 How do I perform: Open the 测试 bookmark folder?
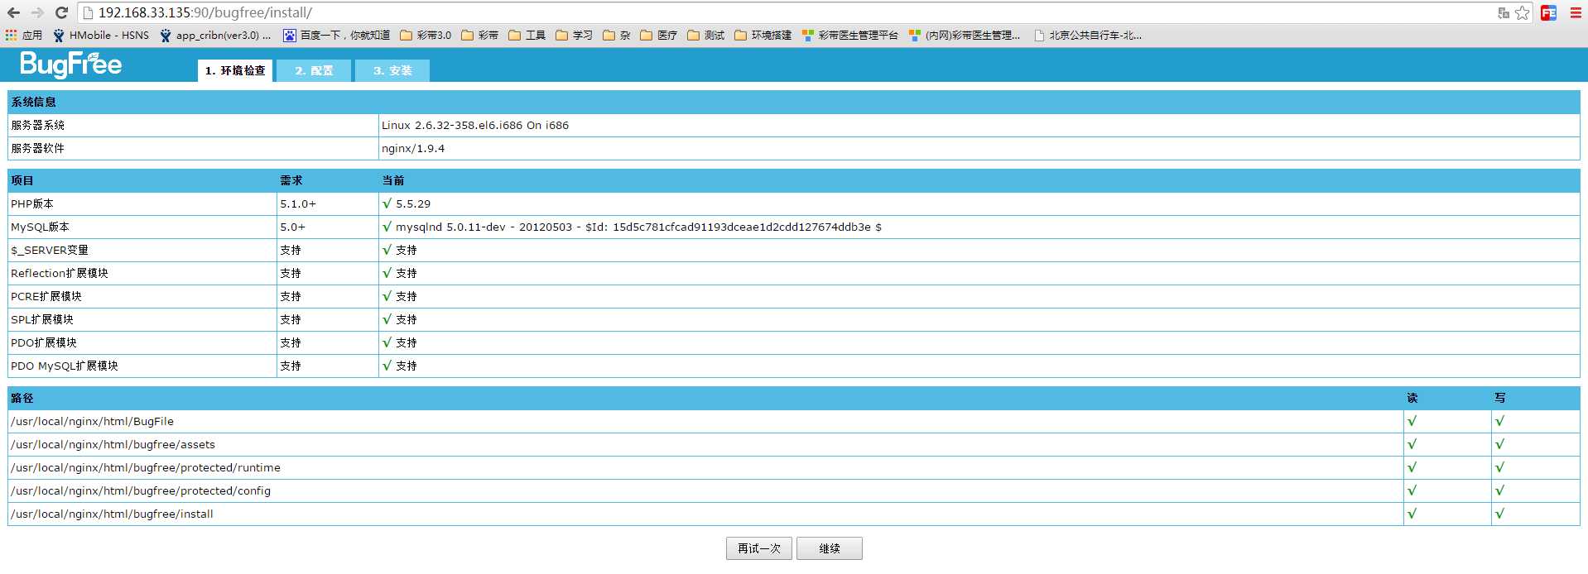[705, 36]
